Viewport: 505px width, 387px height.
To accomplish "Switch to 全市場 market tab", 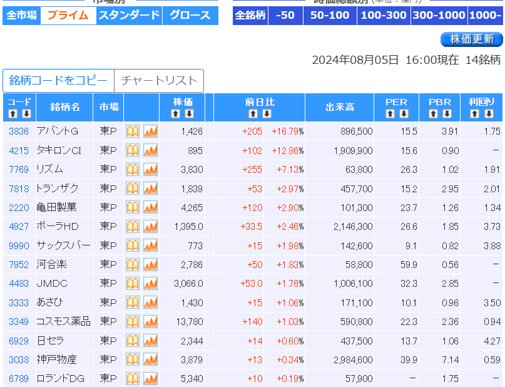I will (x=21, y=15).
